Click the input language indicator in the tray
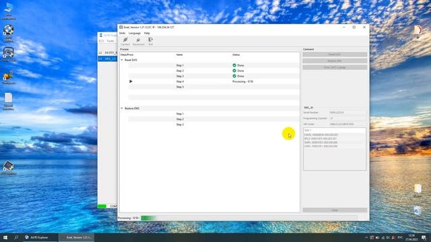 (x=400, y=237)
